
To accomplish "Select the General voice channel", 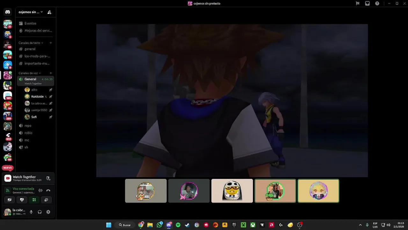I will pyautogui.click(x=35, y=81).
